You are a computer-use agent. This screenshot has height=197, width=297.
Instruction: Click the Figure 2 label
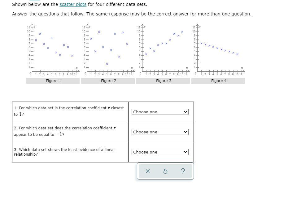click(x=108, y=81)
